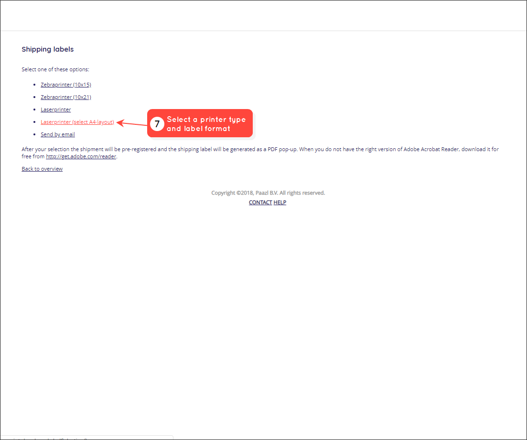
Task: Choose the Send by email option
Action: click(58, 134)
